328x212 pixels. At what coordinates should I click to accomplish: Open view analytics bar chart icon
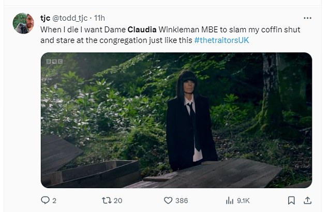click(230, 201)
